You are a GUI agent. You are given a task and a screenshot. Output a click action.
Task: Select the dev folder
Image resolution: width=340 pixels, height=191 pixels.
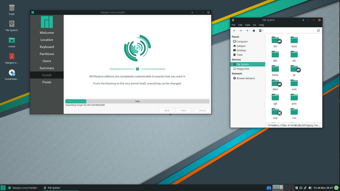pyautogui.click(x=275, y=56)
